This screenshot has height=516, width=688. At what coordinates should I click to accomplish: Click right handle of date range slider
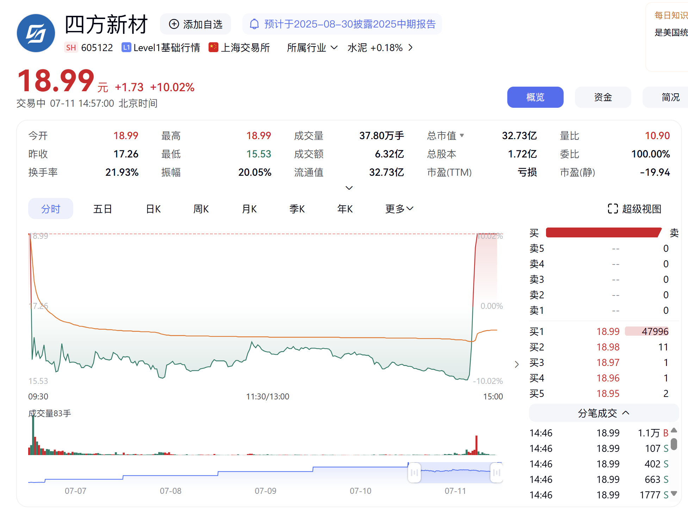coord(497,473)
